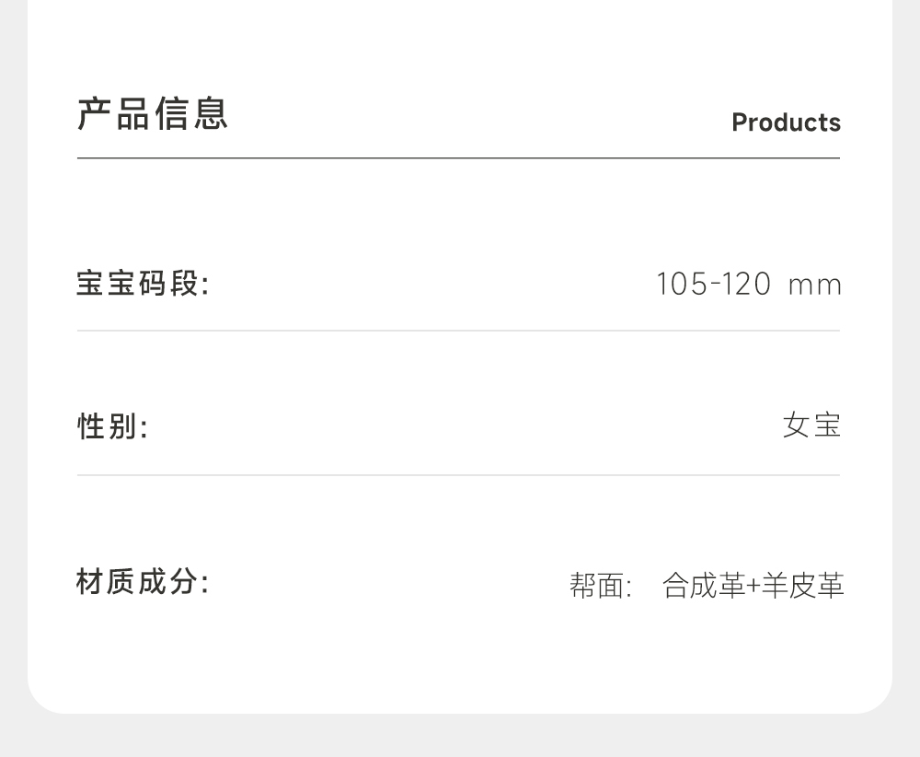Screen dimensions: 920x757
Task: Click the Products label text
Action: 786,122
